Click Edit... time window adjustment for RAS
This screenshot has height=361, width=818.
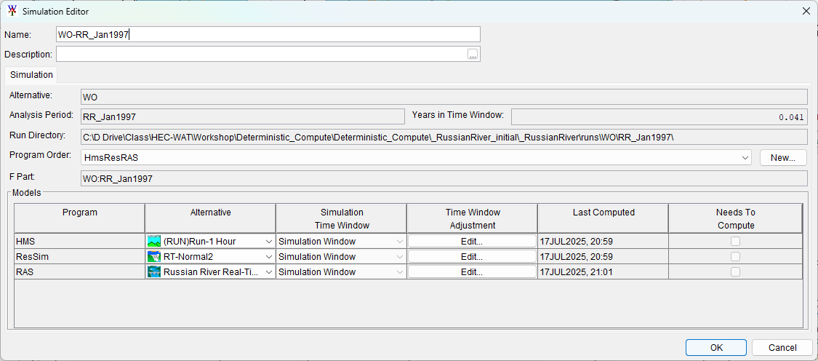[472, 272]
